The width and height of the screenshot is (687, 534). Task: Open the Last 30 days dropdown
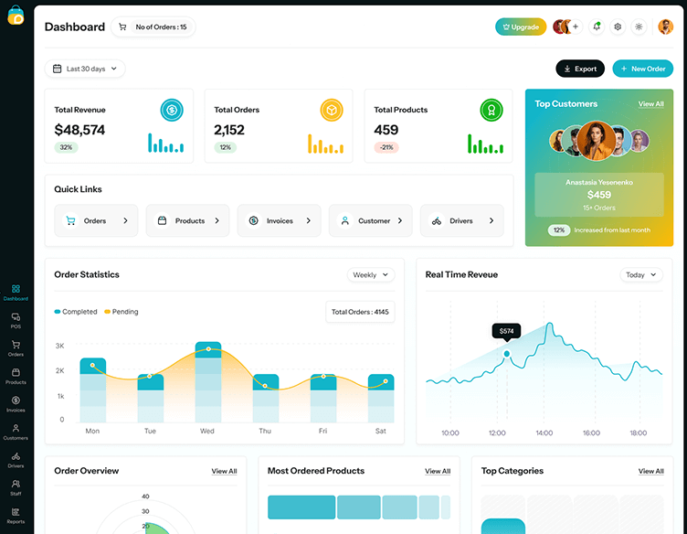coord(85,69)
